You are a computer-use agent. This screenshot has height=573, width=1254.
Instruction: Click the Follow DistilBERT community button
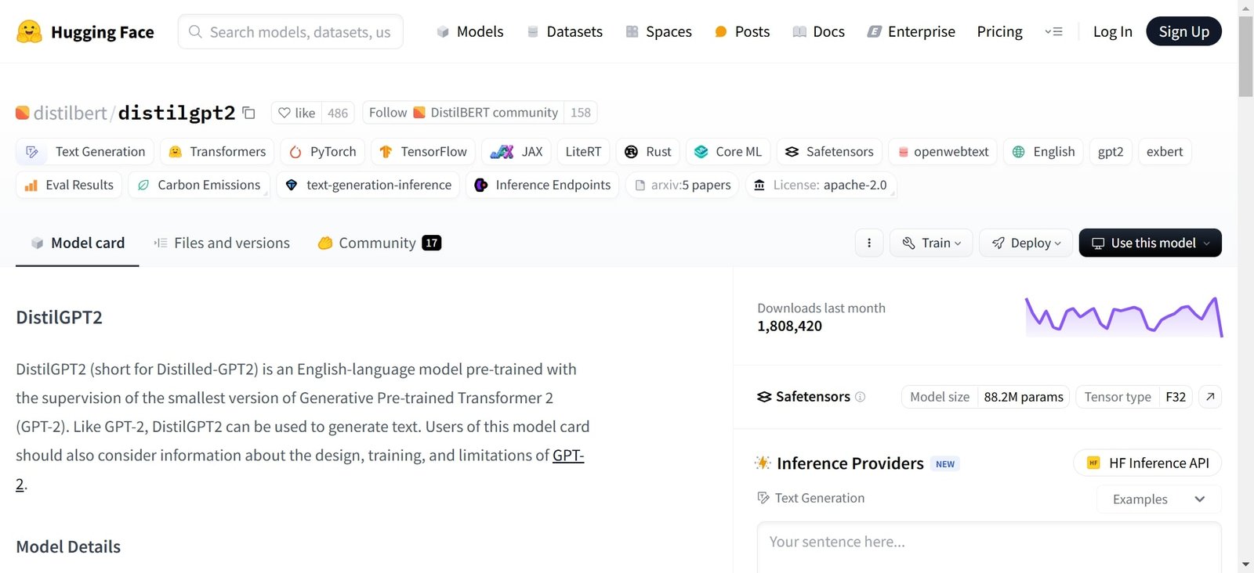tap(462, 112)
